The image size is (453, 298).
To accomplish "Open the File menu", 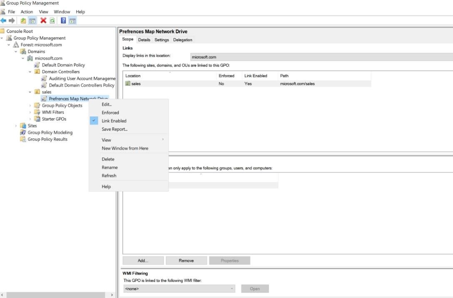I will coord(11,12).
